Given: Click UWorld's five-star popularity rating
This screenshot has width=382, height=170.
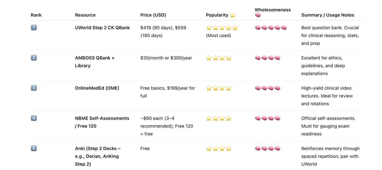Looking at the screenshot, I should tap(222, 28).
